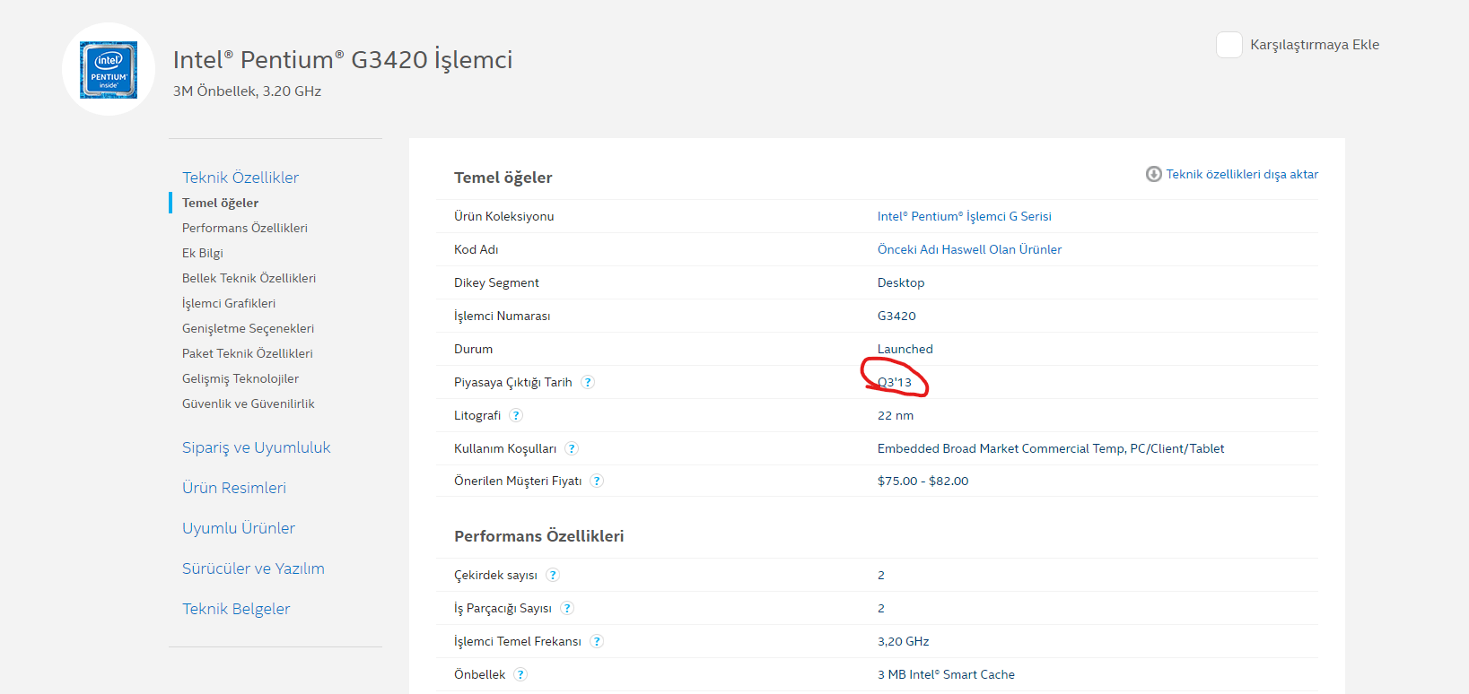Go to Sipariş ve Uyumluluk section
1469x694 pixels.
coord(256,447)
